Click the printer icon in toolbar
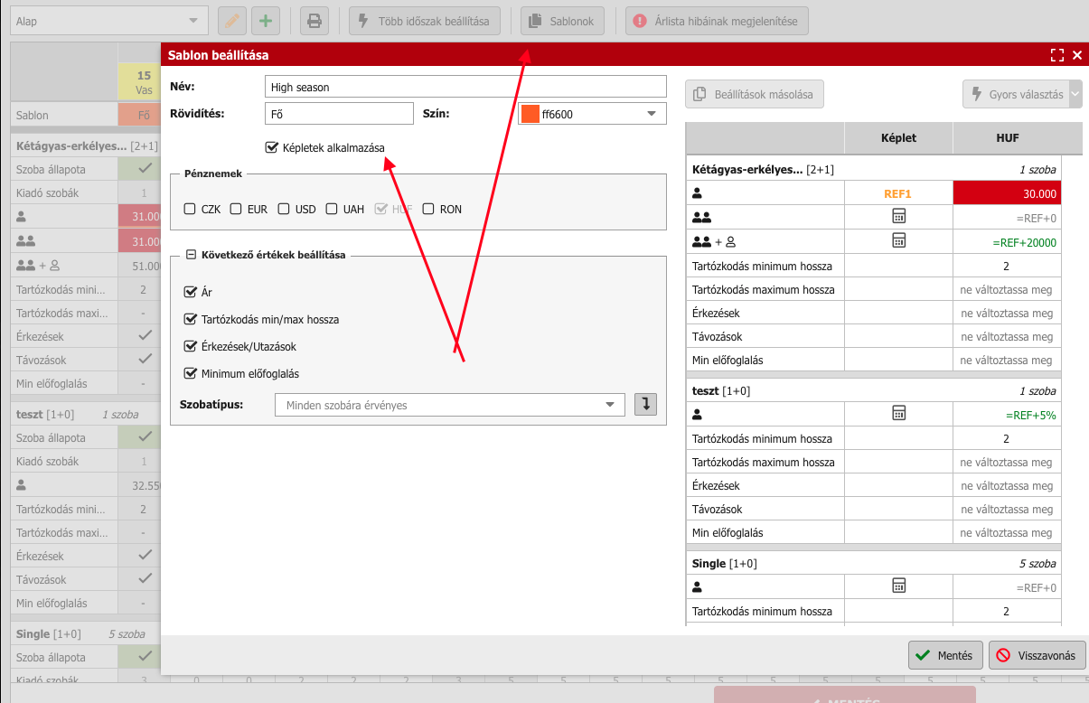 (314, 20)
